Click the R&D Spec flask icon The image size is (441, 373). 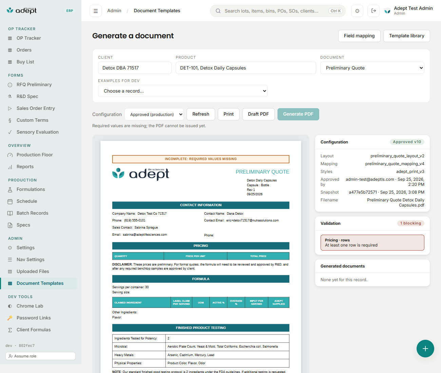pyautogui.click(x=10, y=97)
